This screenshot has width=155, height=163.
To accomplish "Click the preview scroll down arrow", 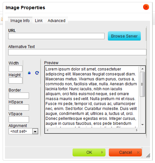I will tap(142, 124).
